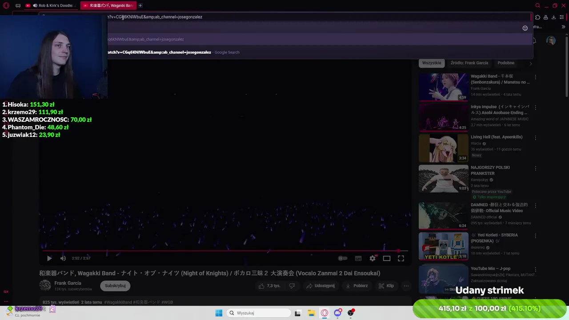Open a new browser tab

tap(140, 6)
